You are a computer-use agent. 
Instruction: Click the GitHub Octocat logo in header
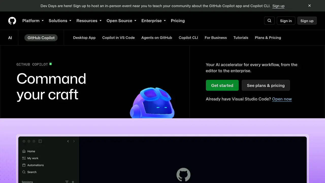[12, 21]
